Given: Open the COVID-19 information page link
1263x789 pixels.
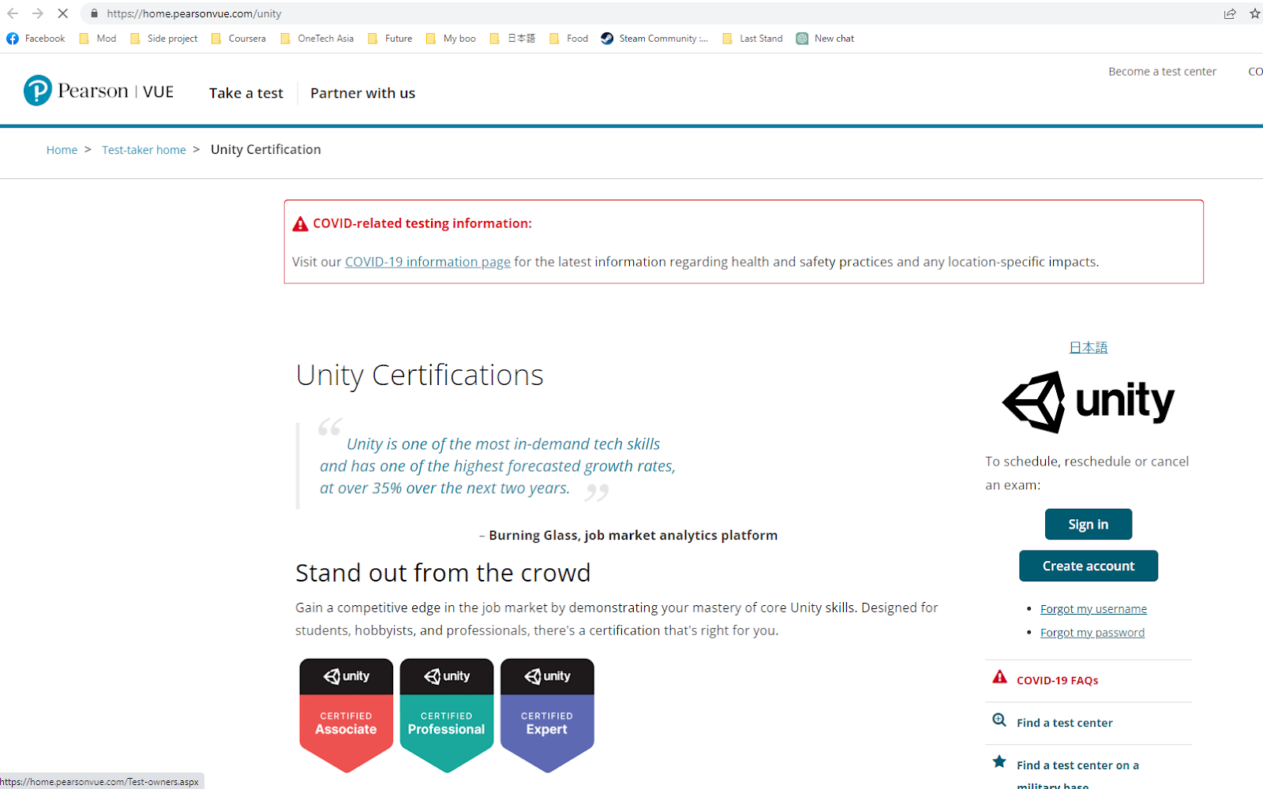Looking at the screenshot, I should point(428,262).
